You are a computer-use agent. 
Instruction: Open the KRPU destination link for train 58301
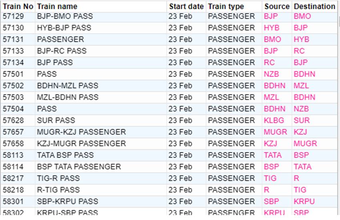point(304,201)
